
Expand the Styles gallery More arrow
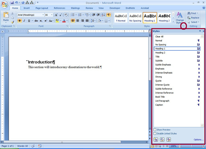173,21
